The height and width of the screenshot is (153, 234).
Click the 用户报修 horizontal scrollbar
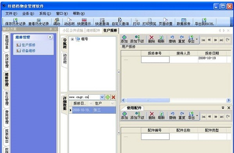click(176, 100)
